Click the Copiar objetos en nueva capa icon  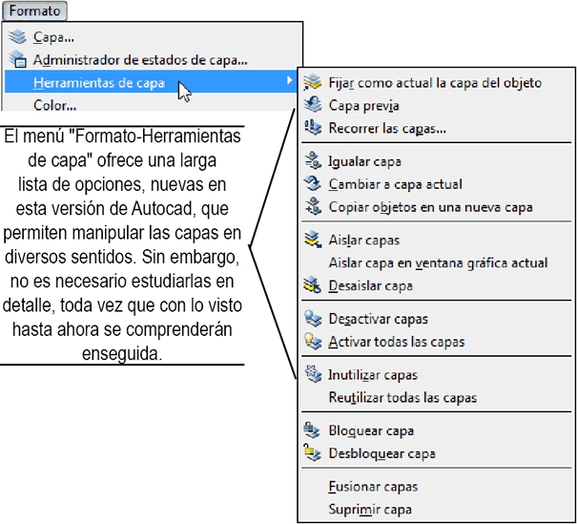click(313, 206)
